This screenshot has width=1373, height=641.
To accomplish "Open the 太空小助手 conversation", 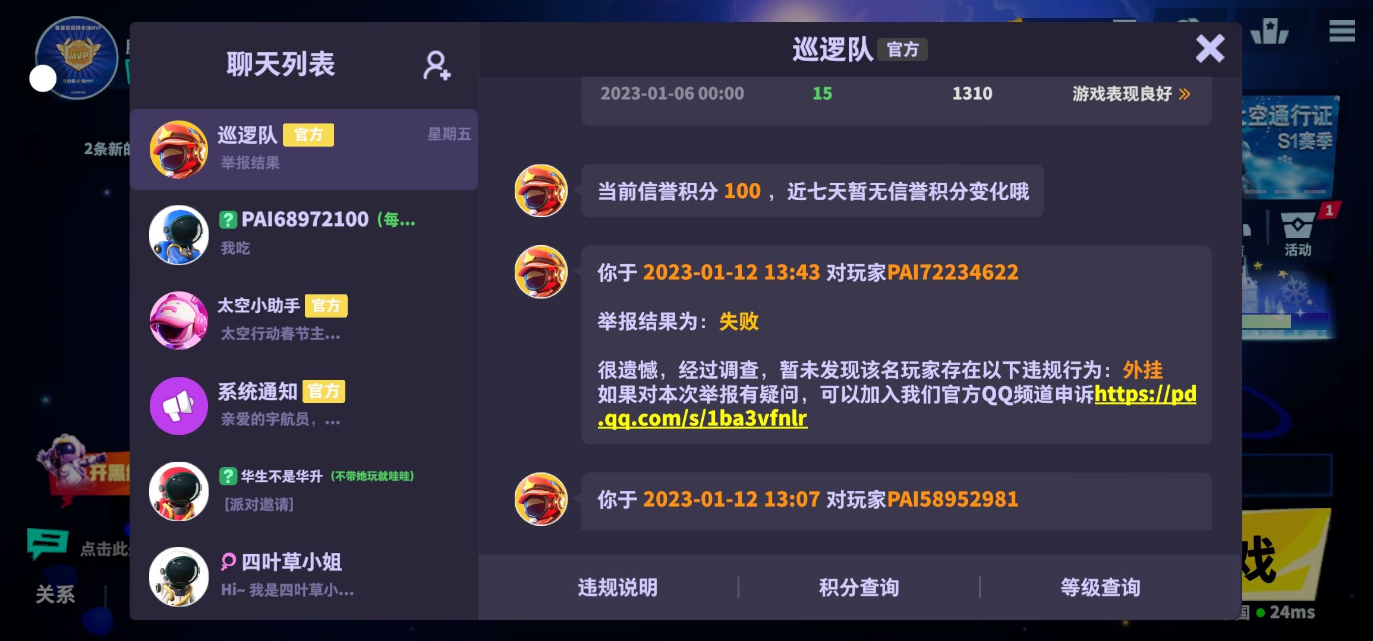I will coord(304,320).
